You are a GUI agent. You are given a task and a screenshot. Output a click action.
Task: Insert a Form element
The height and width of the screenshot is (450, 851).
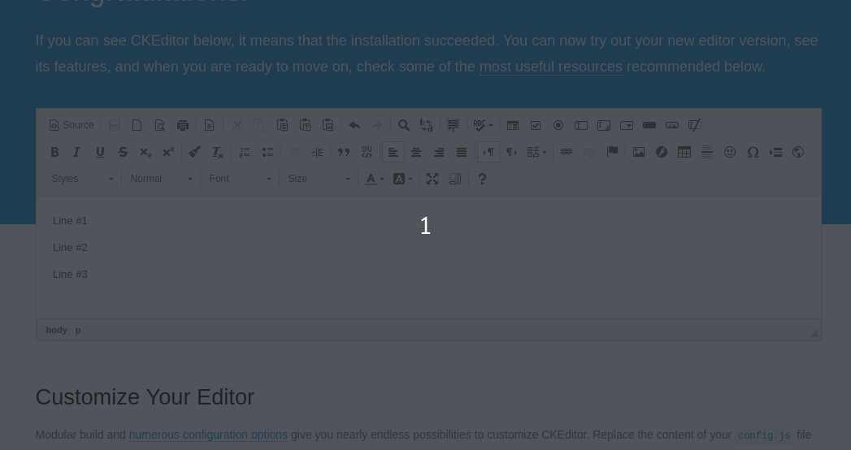pyautogui.click(x=513, y=125)
